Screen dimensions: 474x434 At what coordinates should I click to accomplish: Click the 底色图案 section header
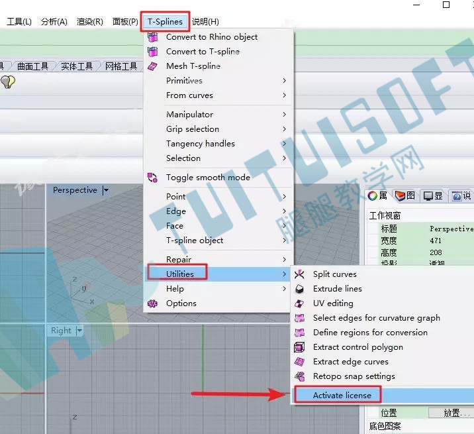(385, 427)
